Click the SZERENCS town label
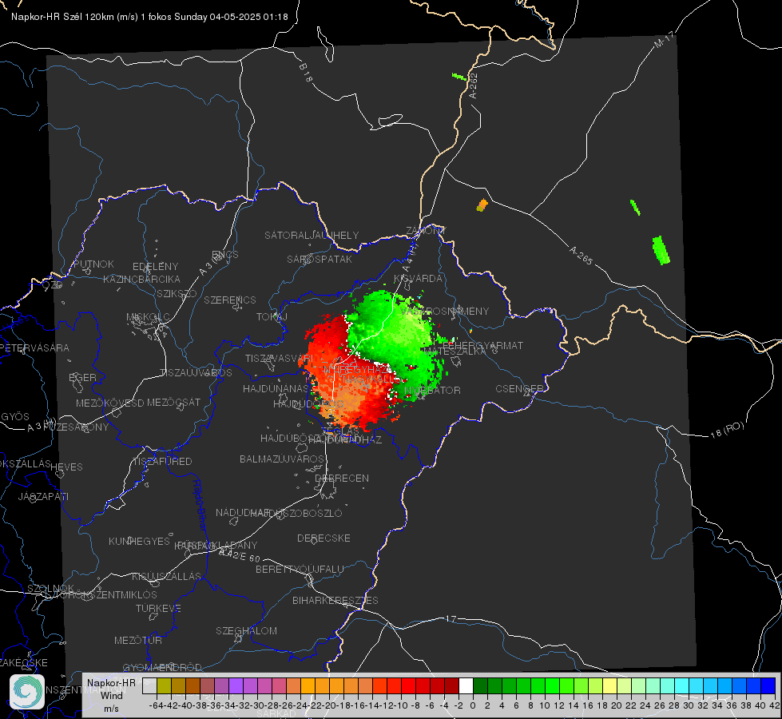Screen dimensions: 782x719 pyautogui.click(x=230, y=300)
